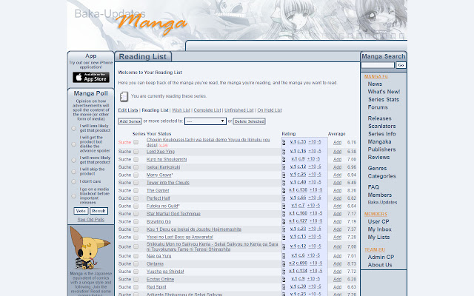Open the Star Martial God Technique link
This screenshot has width=474, height=296.
[x=173, y=214]
